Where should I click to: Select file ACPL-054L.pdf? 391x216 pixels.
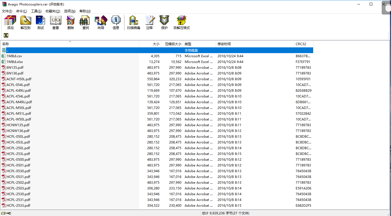point(18,85)
